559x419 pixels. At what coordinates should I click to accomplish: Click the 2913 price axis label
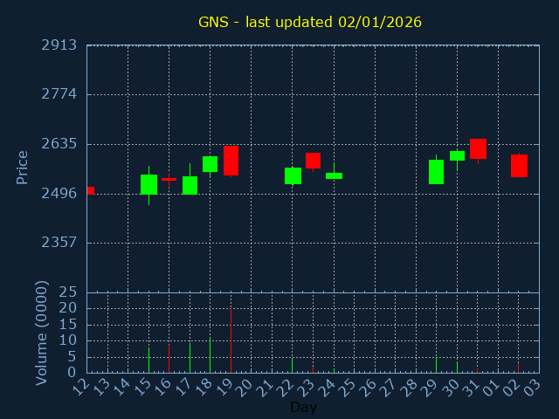click(59, 45)
